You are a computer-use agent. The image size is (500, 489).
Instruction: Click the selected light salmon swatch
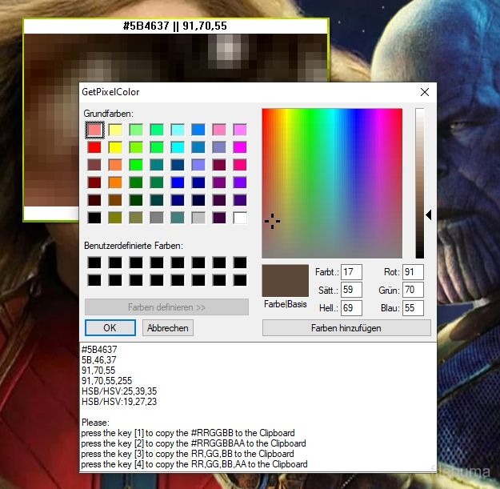(x=94, y=130)
